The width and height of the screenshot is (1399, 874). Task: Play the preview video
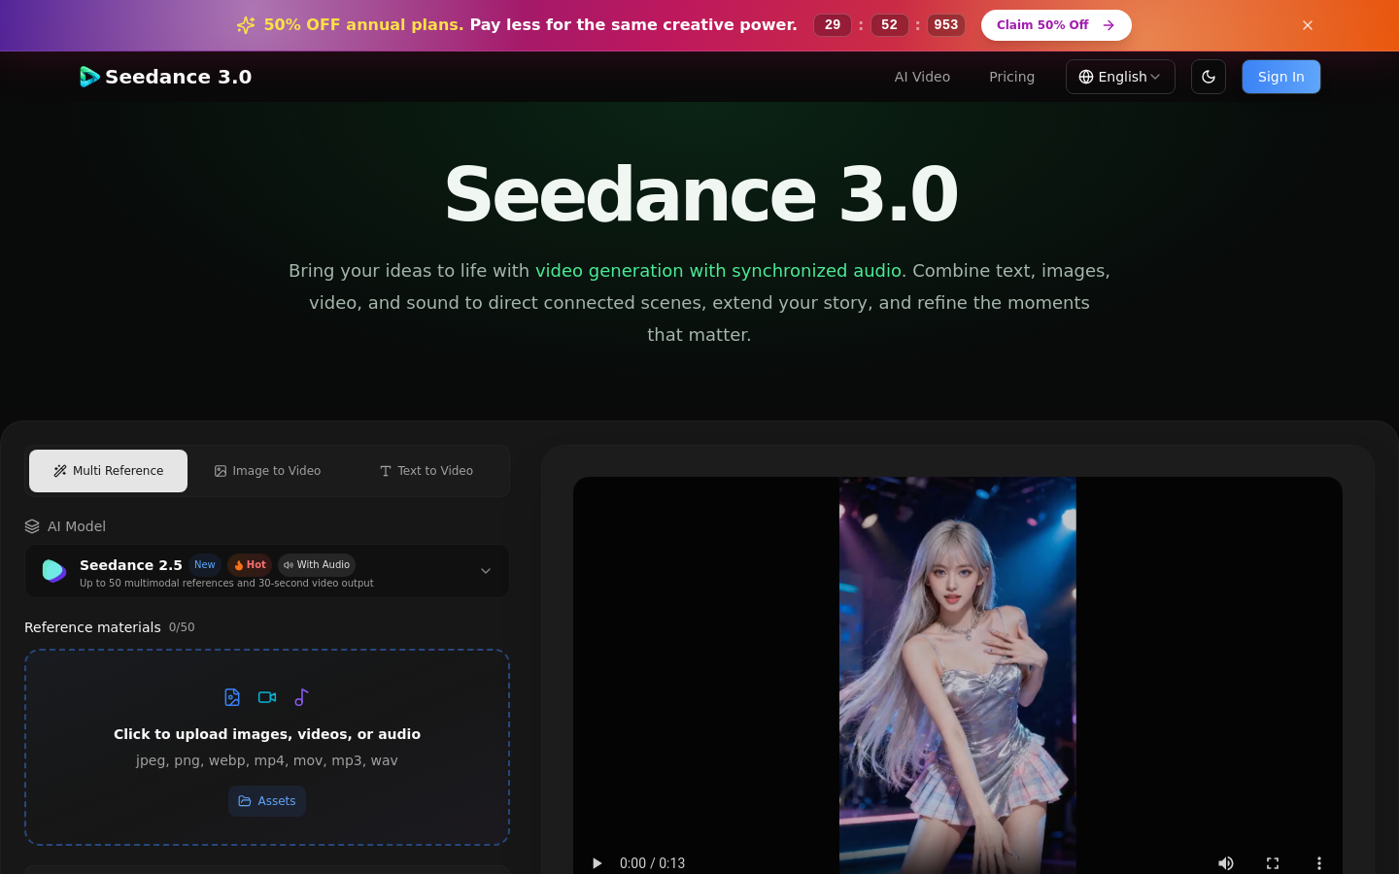[x=597, y=863]
